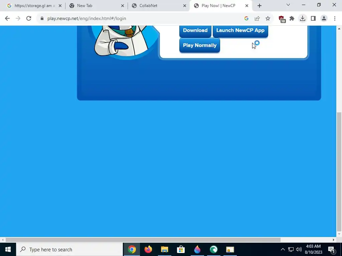Open network status in system tray

(x=291, y=249)
